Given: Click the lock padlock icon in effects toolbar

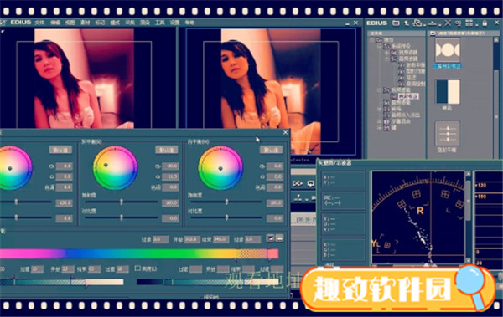Looking at the screenshot, I should 485,23.
